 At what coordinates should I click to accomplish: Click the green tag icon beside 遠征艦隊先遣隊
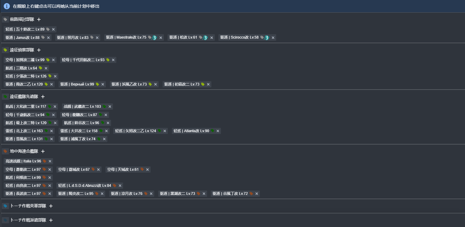[x=5, y=96]
